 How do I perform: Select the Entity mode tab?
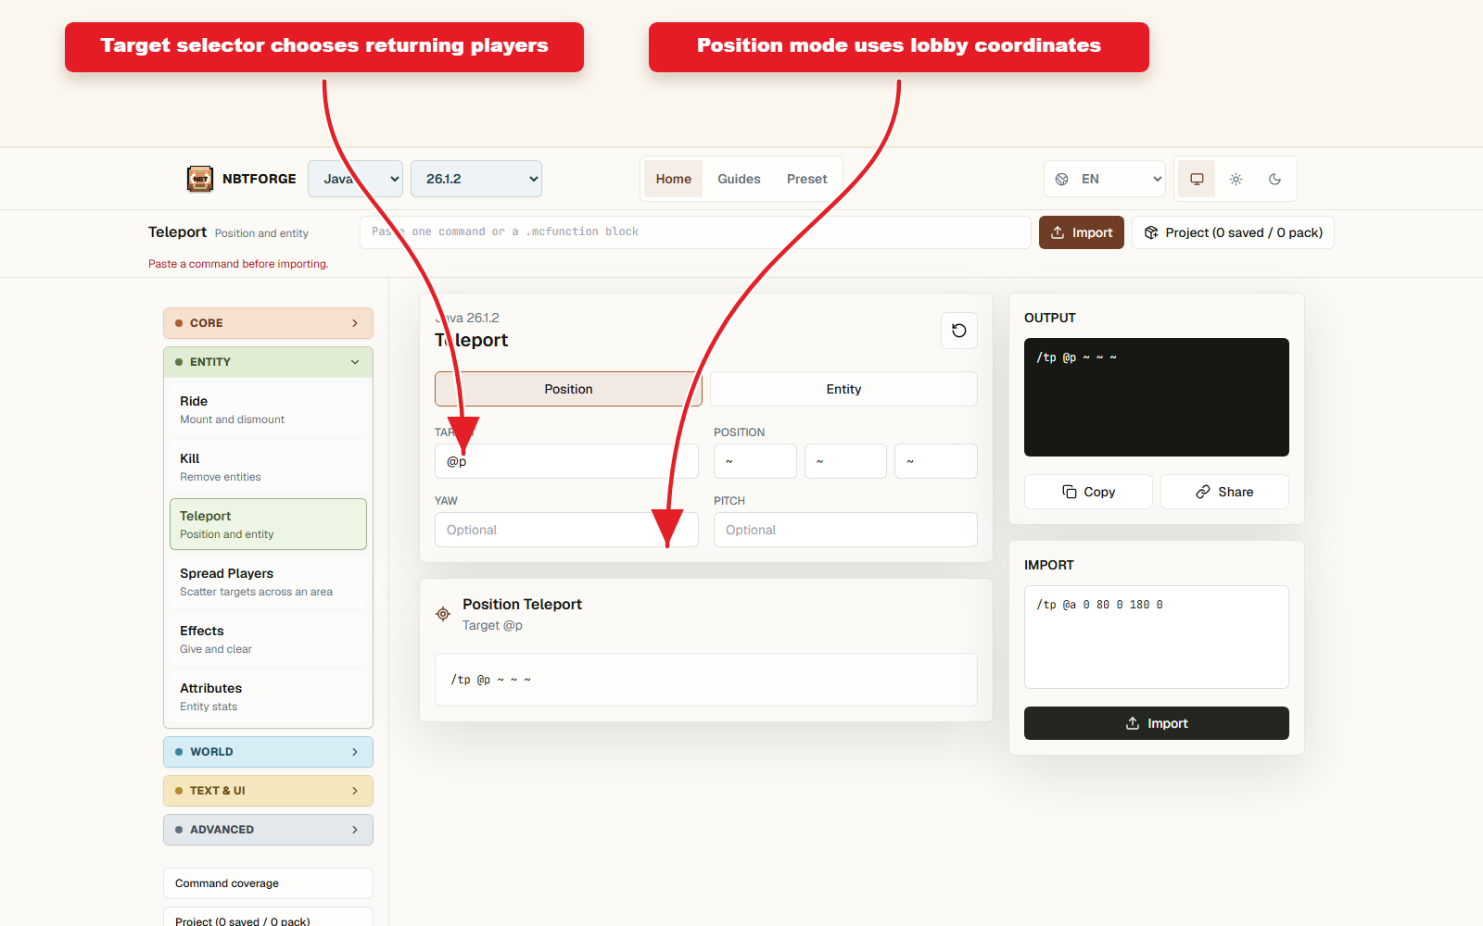pos(843,389)
